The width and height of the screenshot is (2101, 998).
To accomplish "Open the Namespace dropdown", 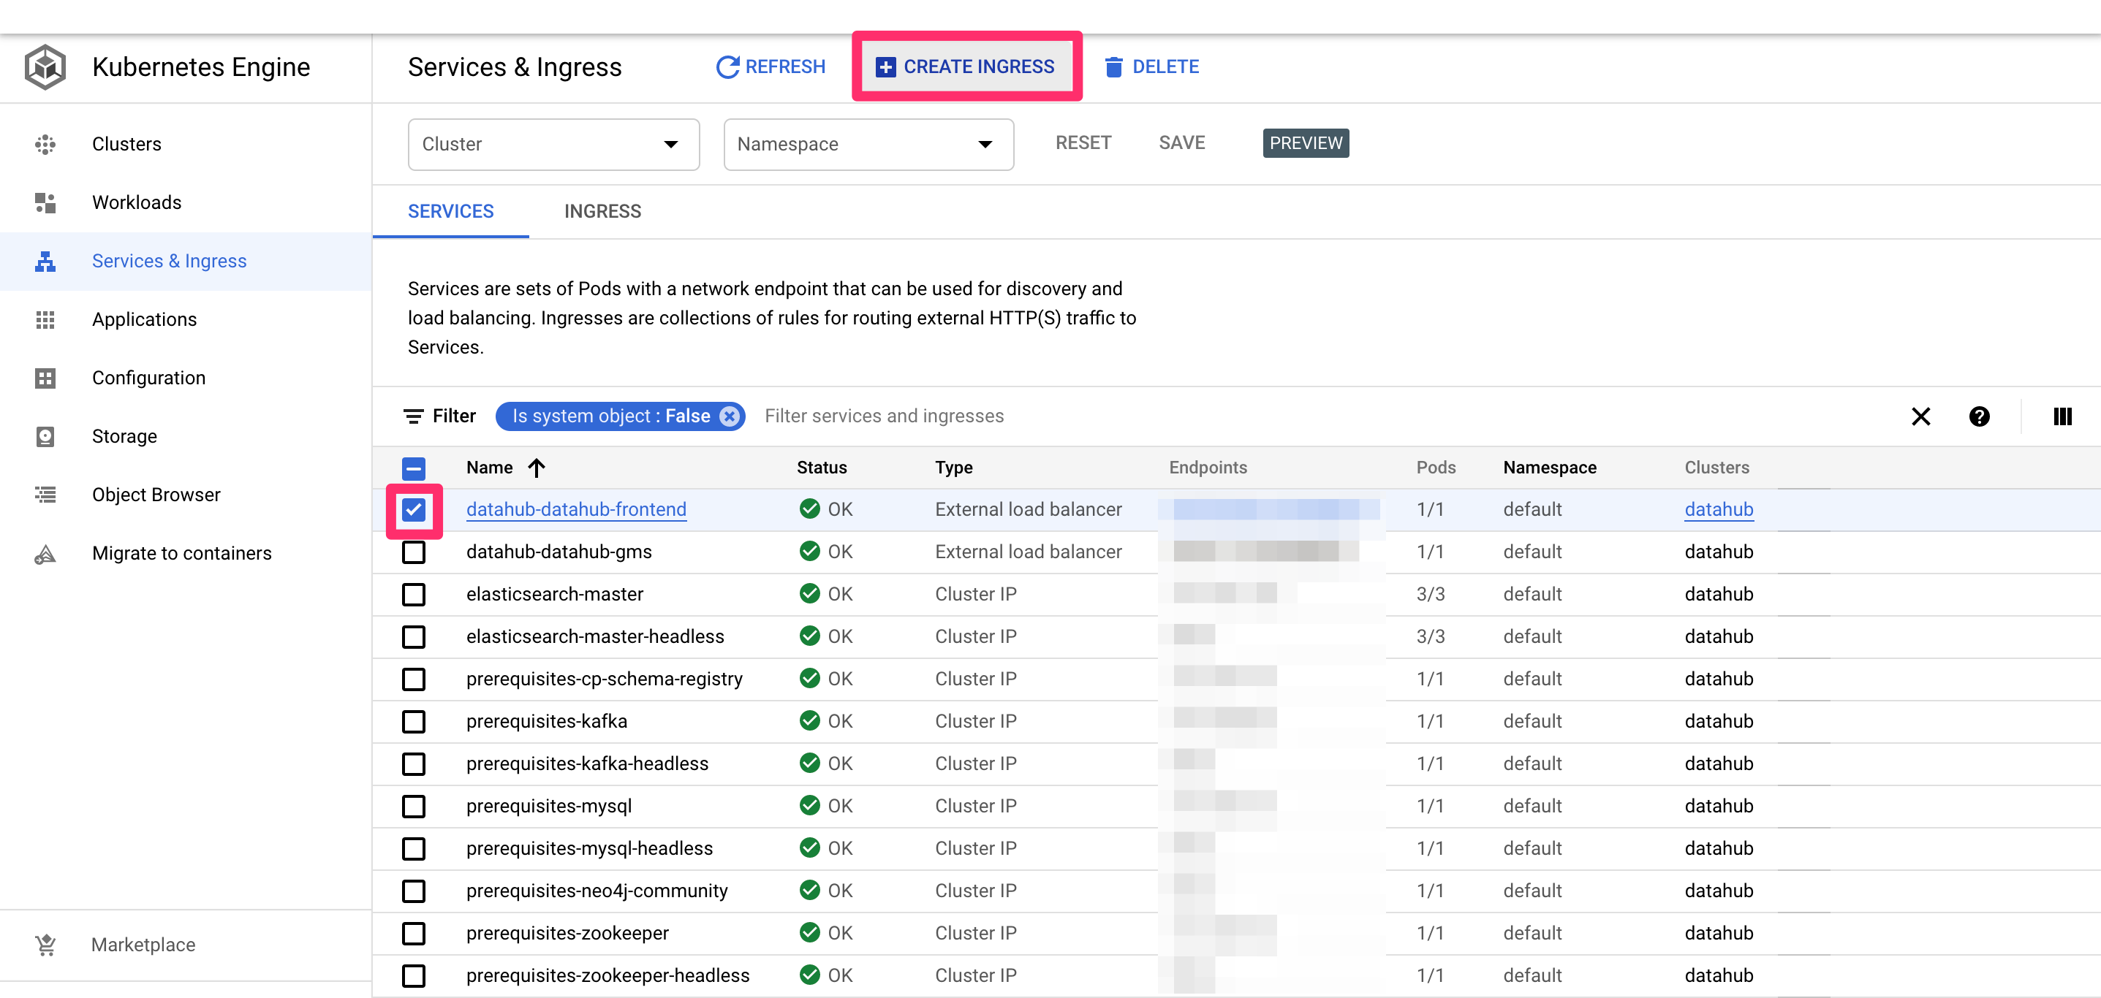I will click(868, 145).
